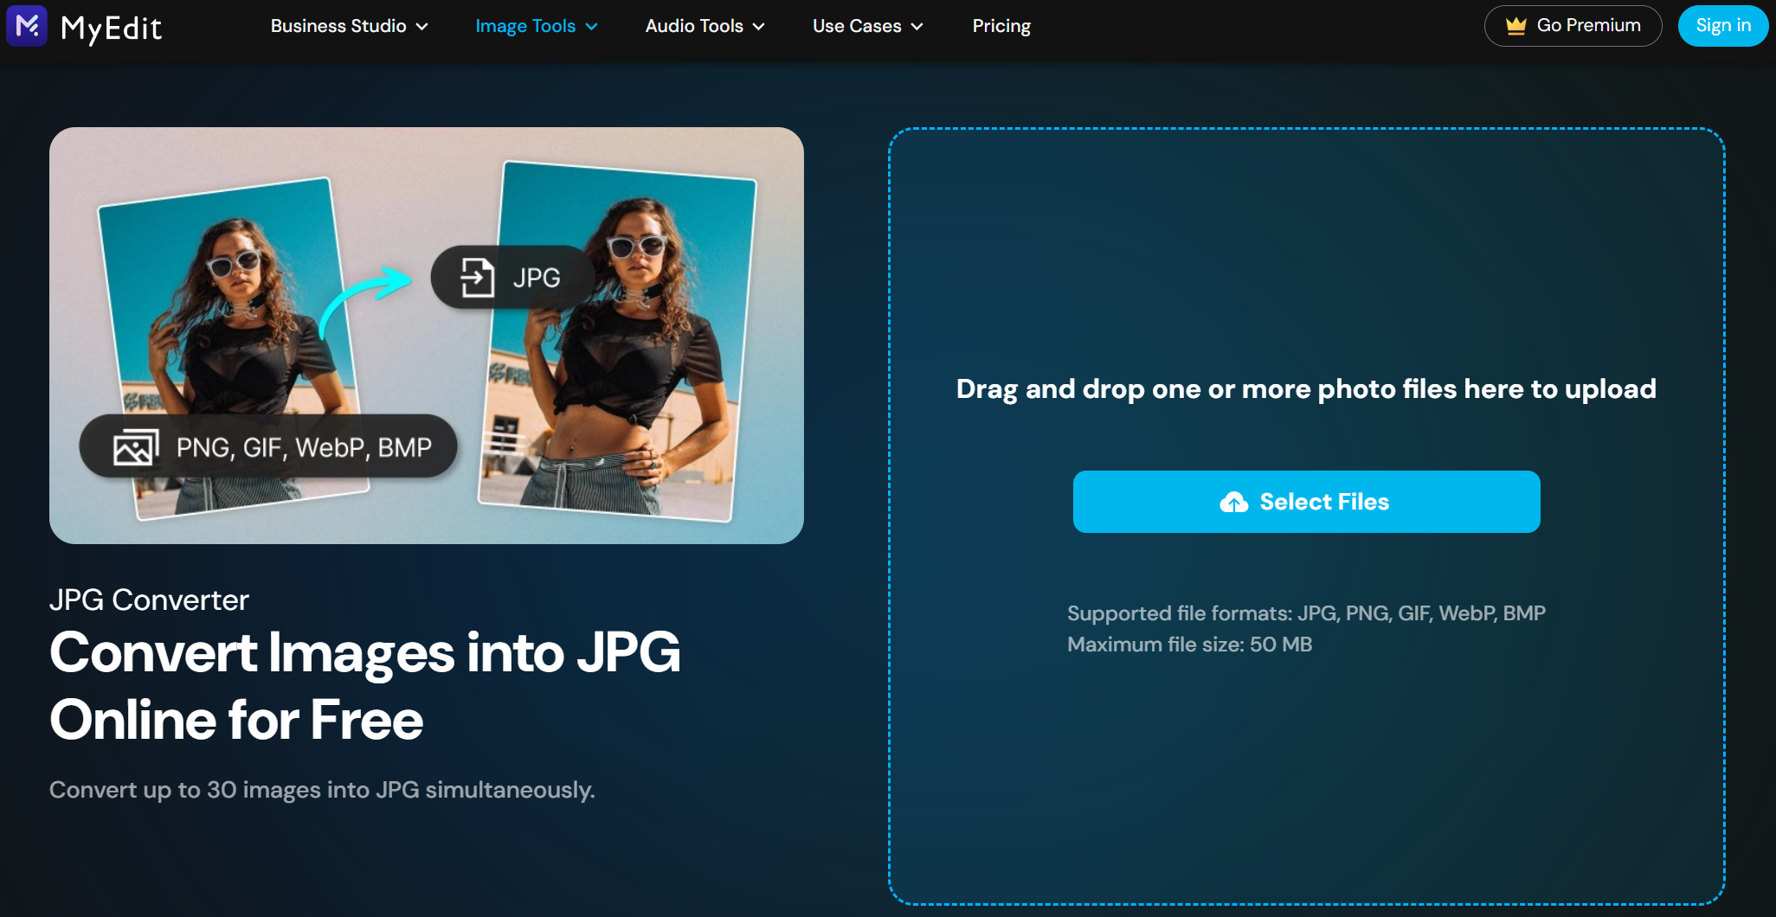Go to the Pricing page
The image size is (1776, 917).
(1001, 26)
